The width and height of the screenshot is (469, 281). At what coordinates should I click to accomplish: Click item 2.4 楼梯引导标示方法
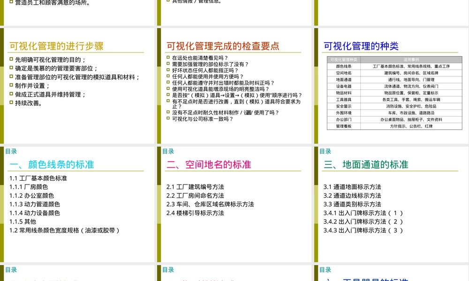click(x=195, y=213)
